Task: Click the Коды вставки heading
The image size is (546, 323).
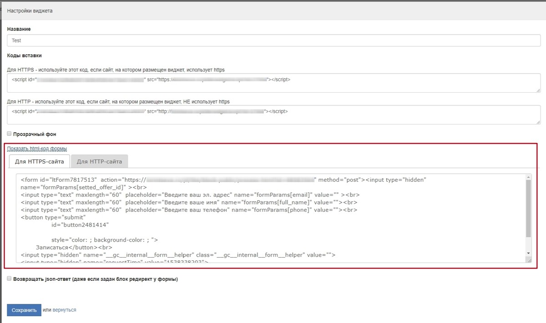Action: (x=24, y=55)
